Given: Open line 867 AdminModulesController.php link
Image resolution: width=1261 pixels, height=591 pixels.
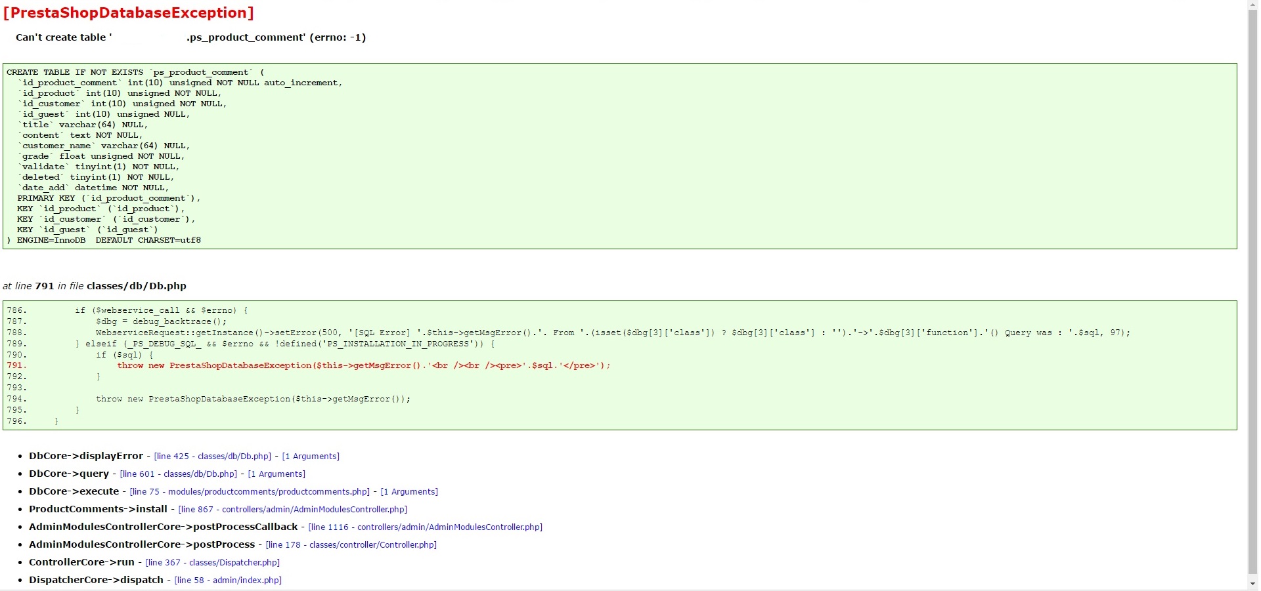Looking at the screenshot, I should click(293, 510).
